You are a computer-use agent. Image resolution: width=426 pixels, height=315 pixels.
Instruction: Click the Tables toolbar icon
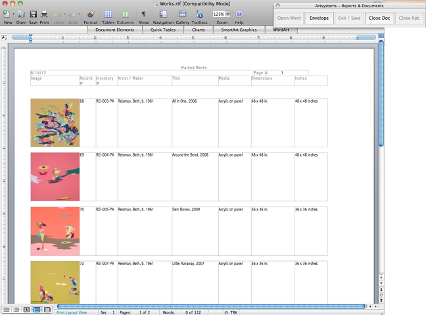tap(108, 14)
